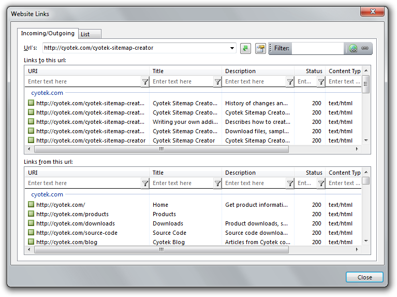Click the URI filter text field in 'Links to this url'

click(83, 82)
